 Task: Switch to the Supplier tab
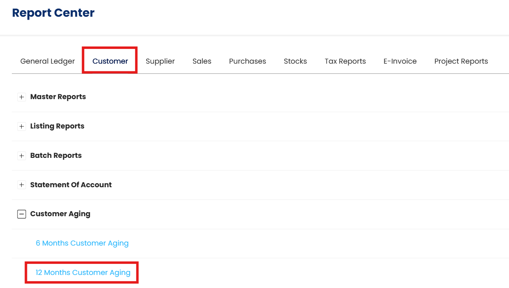point(160,61)
